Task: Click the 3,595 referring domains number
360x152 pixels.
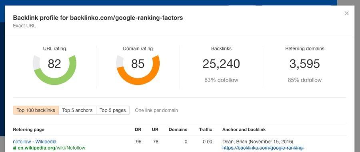Action: click(x=304, y=64)
